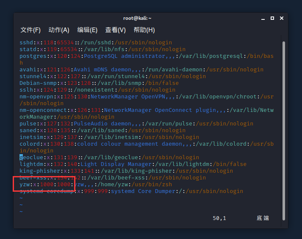Image resolution: width=302 pixels, height=239 pixels.
Task: Open the 编辑(E) menu
Action: pos(87,30)
